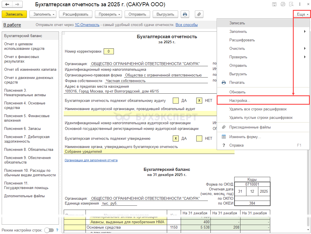Check the ДА box for mandatory audit
The image size is (311, 234).
pos(176,100)
